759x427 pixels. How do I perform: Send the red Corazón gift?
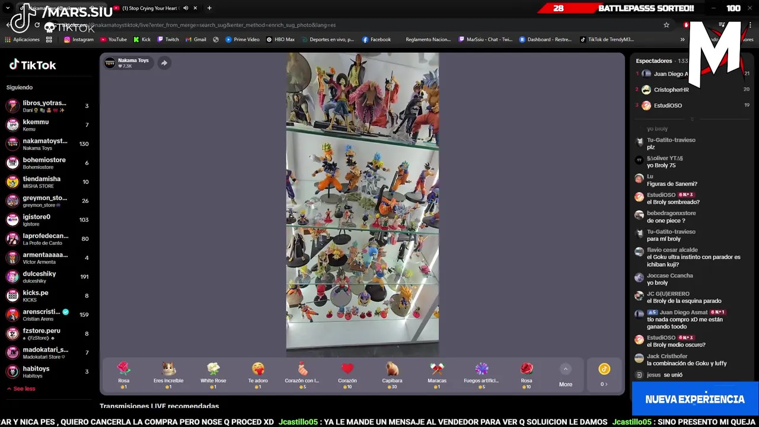tap(347, 375)
